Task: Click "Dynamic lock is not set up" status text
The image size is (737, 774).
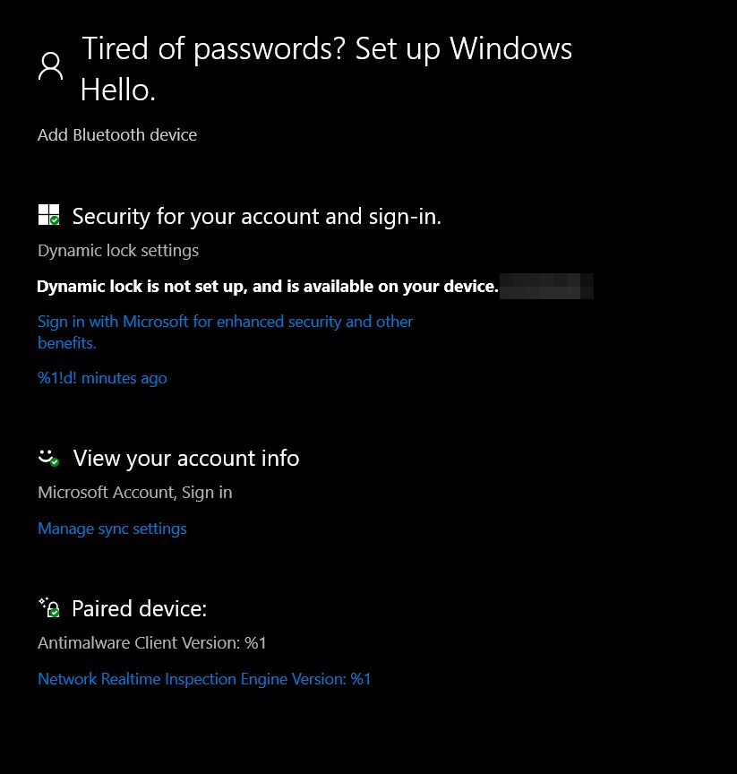Action: click(x=267, y=287)
